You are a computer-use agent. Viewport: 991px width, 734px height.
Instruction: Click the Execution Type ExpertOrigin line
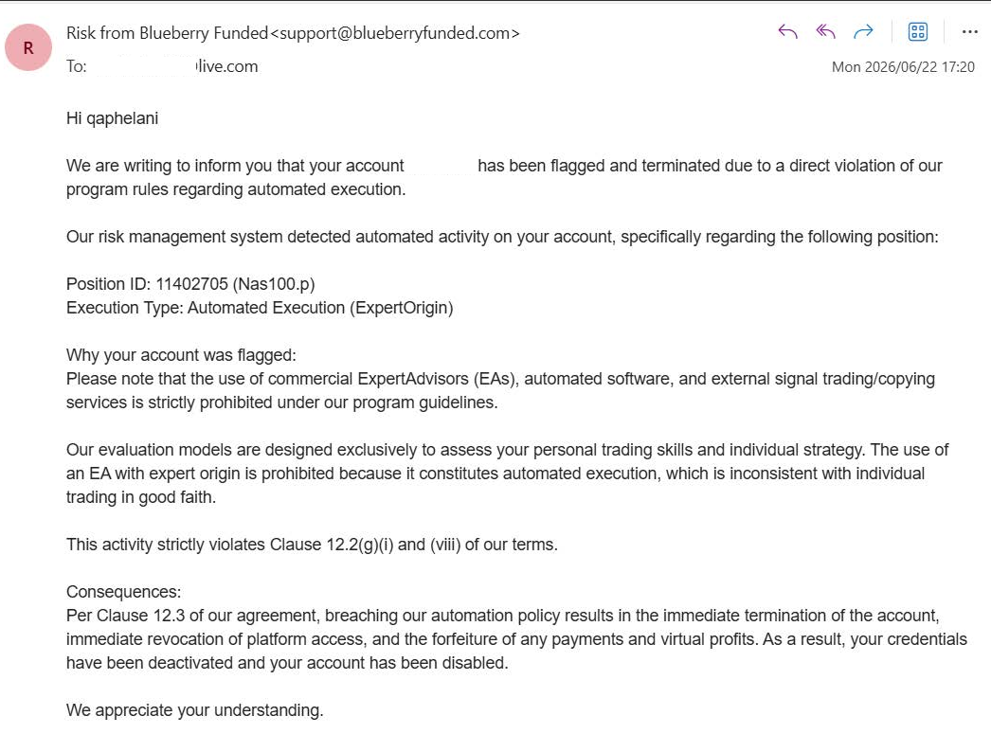(x=260, y=308)
